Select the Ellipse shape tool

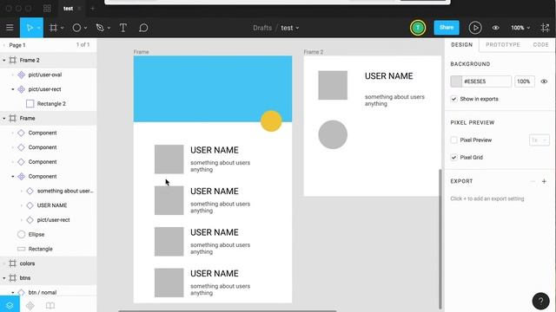[76, 28]
